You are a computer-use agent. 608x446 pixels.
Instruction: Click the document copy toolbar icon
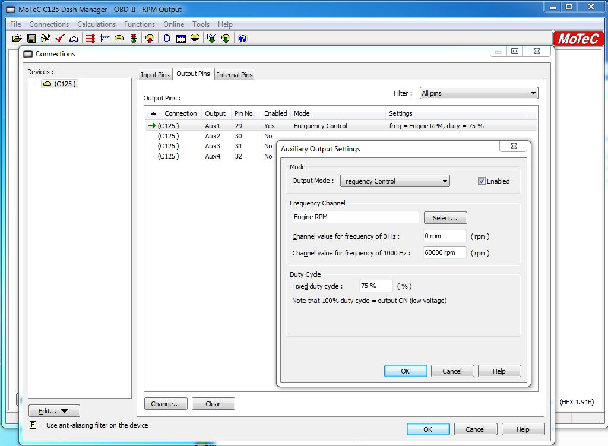pos(46,39)
